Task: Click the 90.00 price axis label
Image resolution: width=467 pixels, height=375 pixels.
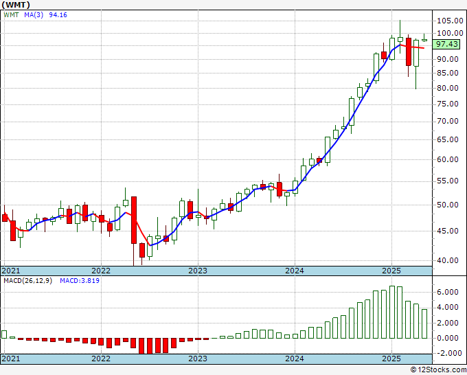Action: tap(448, 59)
